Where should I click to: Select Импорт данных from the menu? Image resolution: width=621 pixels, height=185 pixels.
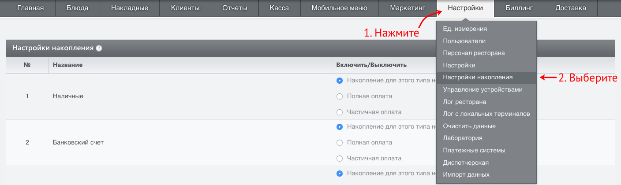(x=486, y=175)
